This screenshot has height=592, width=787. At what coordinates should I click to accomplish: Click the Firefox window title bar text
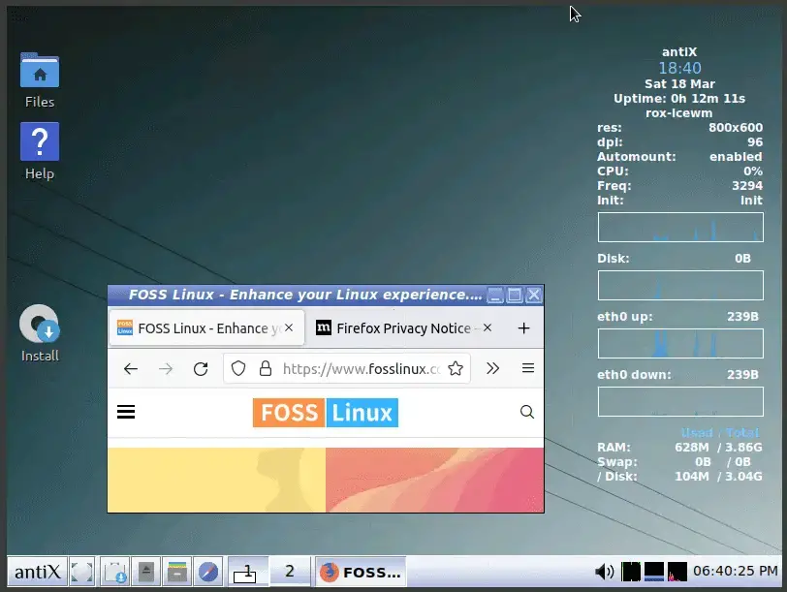click(x=304, y=295)
